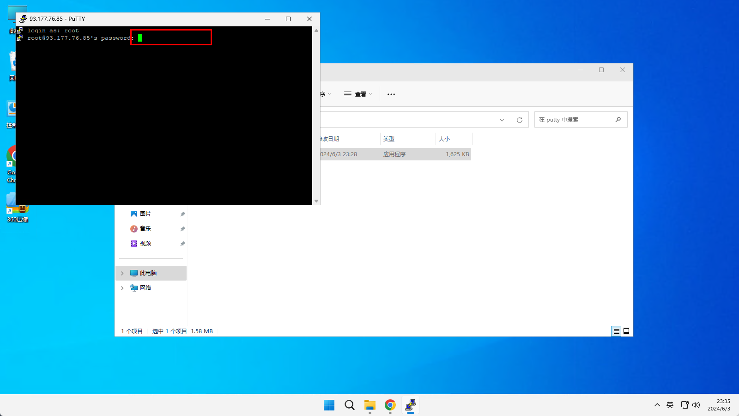Open the 360压缩 desktop shortcut

pyautogui.click(x=18, y=208)
